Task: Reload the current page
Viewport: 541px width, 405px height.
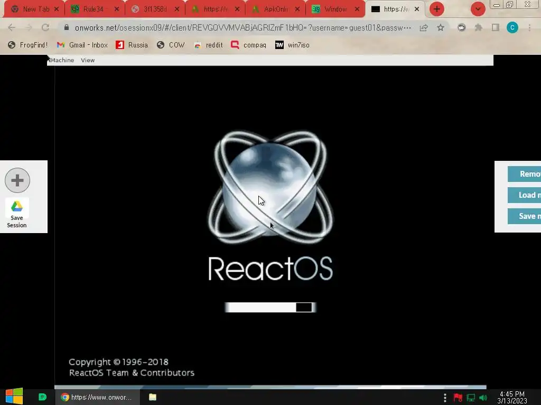Action: [45, 27]
